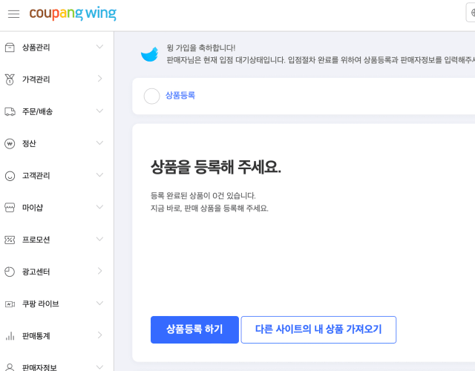Screen dimensions: 475x371
Task: Click the 프로모션 coupon icon
Action: click(10, 240)
